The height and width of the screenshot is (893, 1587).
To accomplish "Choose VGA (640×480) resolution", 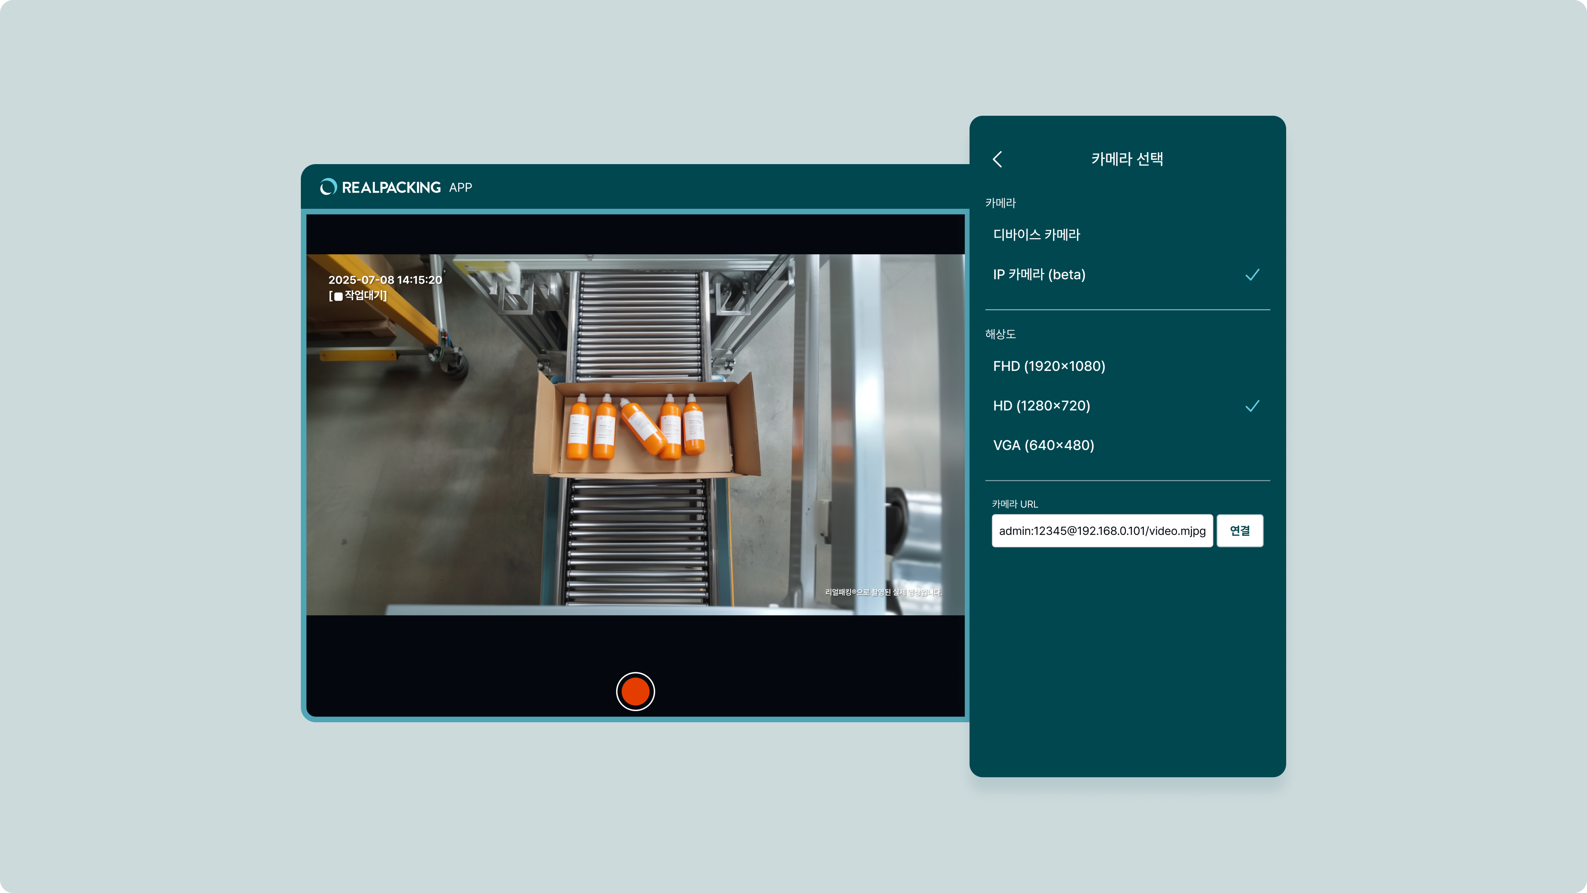I will click(1043, 445).
